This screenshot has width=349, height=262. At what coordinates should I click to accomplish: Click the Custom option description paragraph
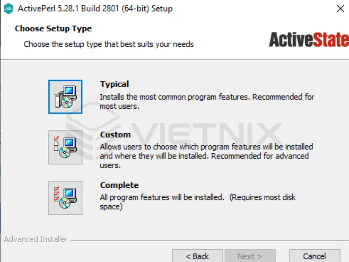click(206, 156)
